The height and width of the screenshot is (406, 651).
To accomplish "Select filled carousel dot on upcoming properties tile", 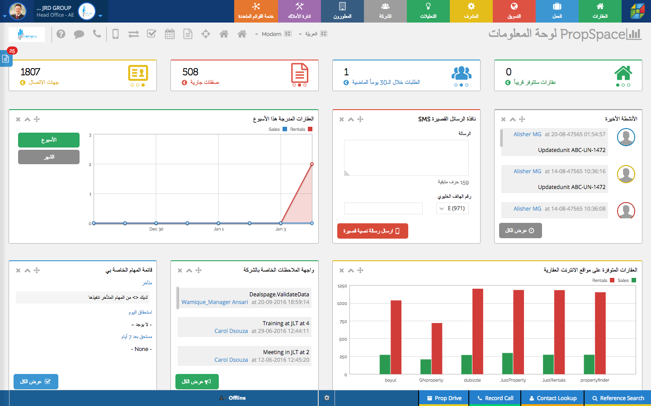I will [618, 85].
